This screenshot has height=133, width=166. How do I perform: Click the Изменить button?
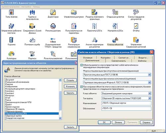point(70,86)
